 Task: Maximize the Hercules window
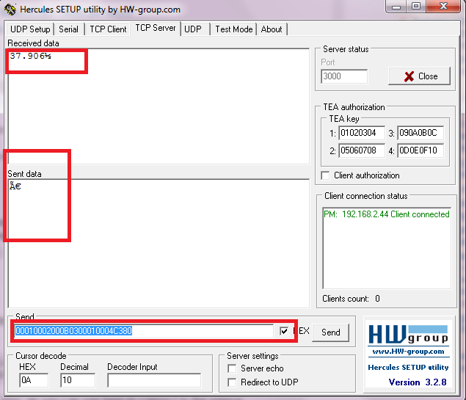[416, 7]
